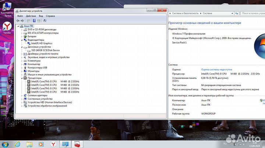Screen dimensions: 265x148
Task: Open the Справка menu
Action: [50, 16]
